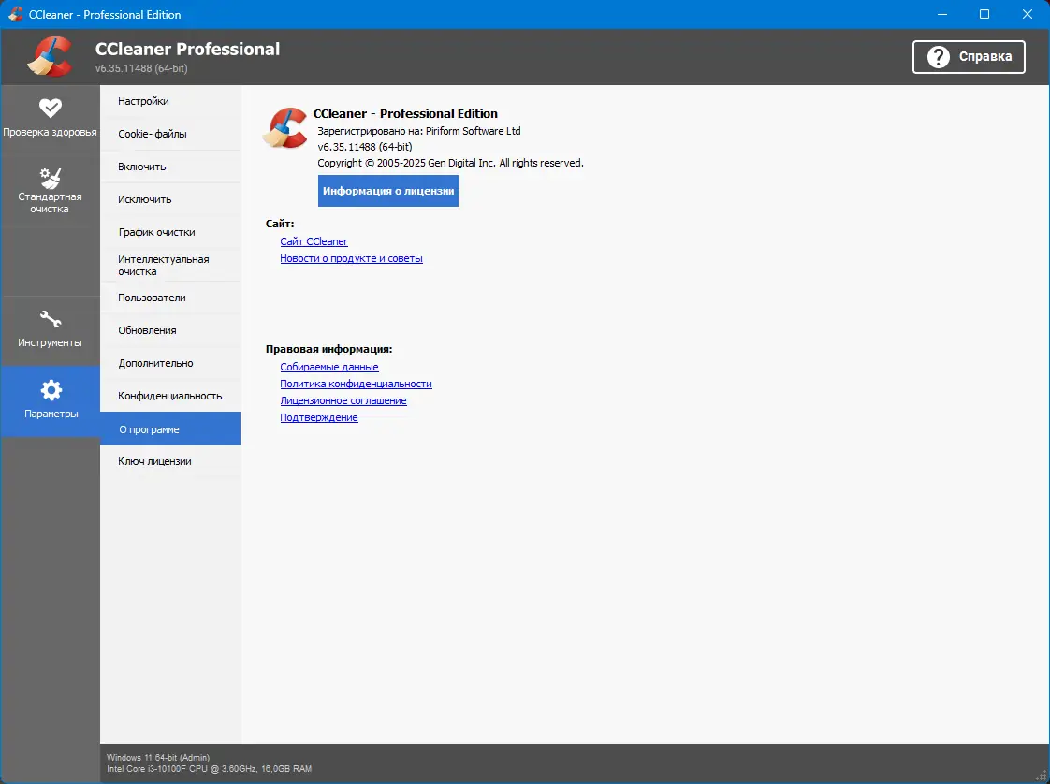Open the Health Check heart icon
Screen dimensions: 1050x784
tap(51, 108)
